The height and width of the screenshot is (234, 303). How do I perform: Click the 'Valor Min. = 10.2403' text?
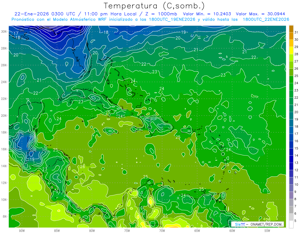click(208, 14)
